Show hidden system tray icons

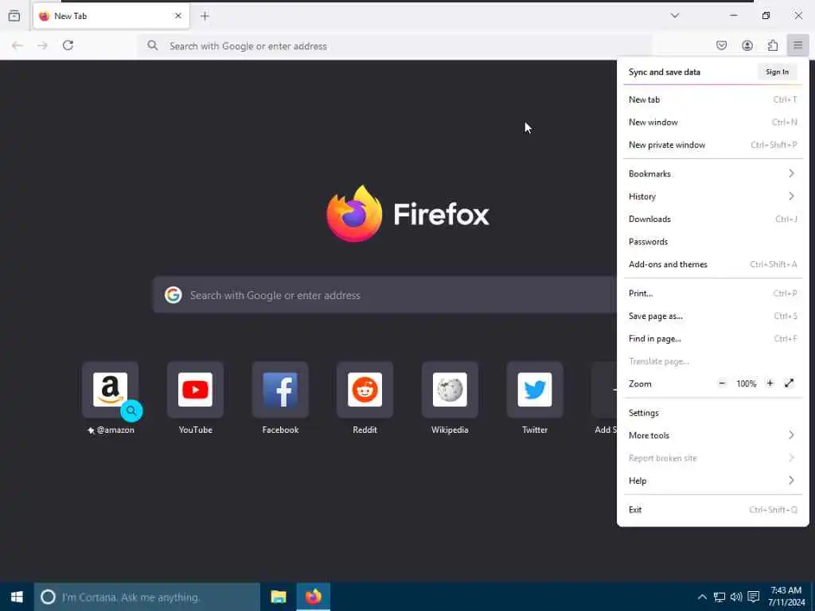[x=702, y=597]
